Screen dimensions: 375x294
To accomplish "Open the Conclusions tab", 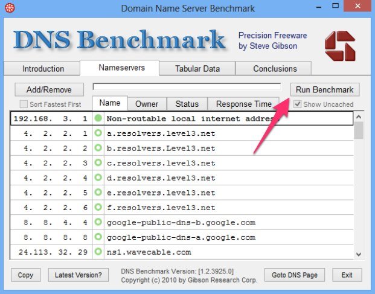I will [274, 69].
